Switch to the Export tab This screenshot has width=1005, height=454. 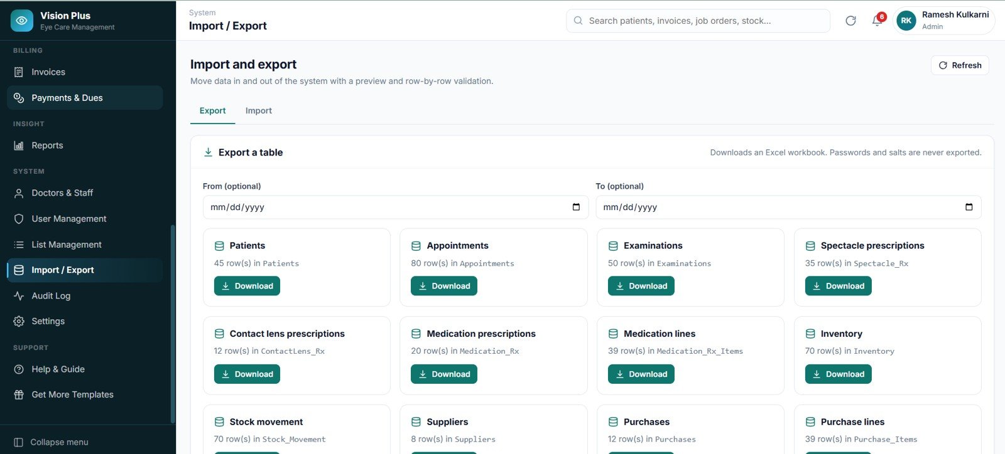(212, 110)
